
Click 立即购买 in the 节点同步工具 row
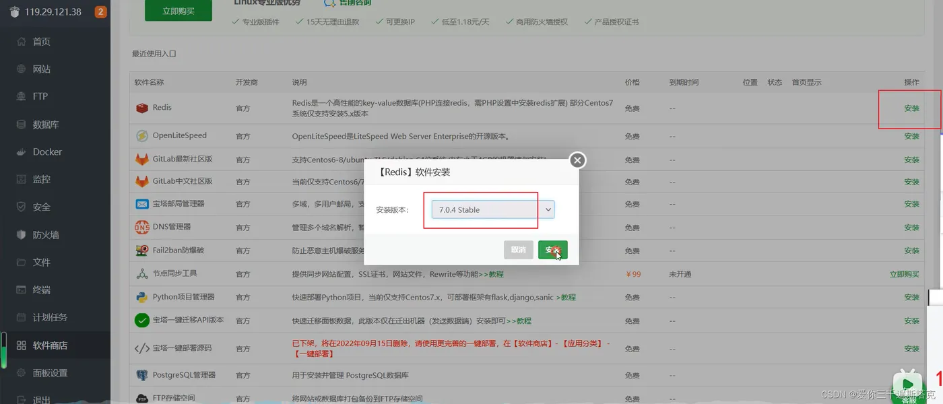click(905, 274)
